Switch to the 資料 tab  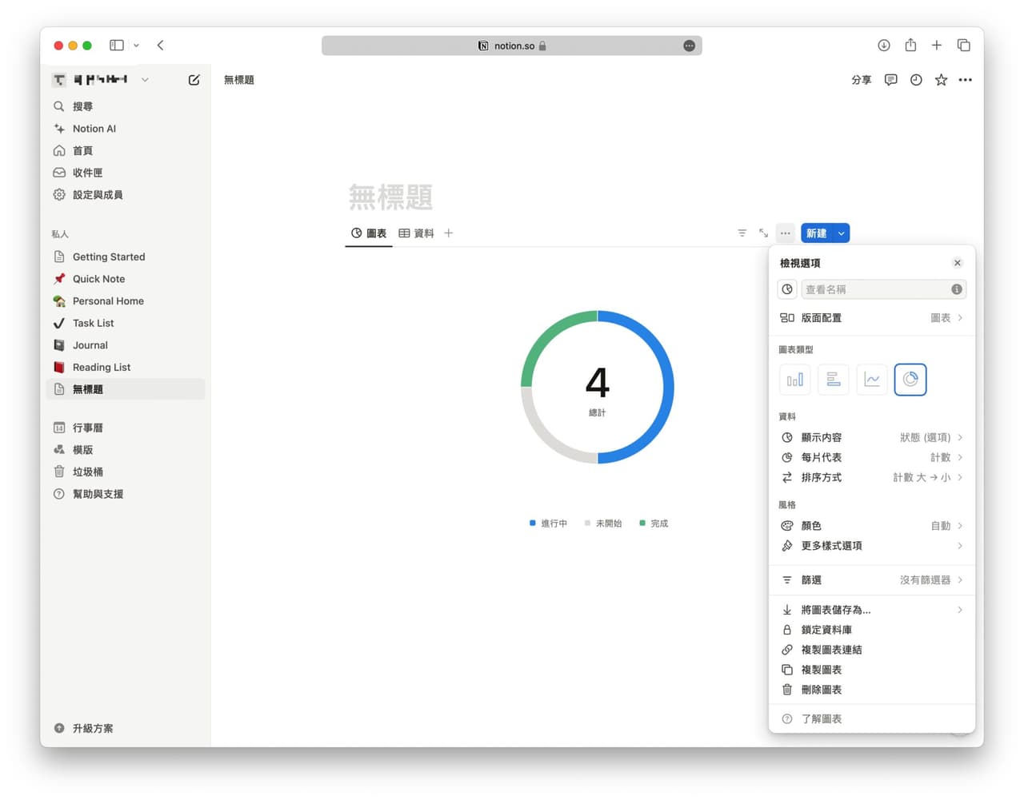[416, 233]
